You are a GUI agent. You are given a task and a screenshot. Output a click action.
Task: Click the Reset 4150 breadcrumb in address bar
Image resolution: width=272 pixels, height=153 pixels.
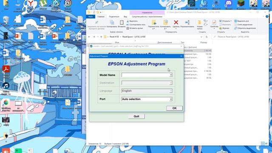coord(114,37)
